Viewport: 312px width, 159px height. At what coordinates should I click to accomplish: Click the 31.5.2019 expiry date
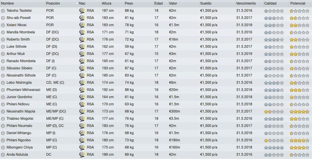(x=244, y=54)
